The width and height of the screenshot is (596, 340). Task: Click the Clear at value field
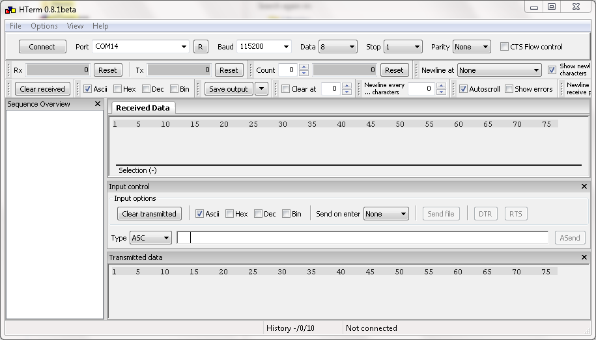click(x=331, y=89)
